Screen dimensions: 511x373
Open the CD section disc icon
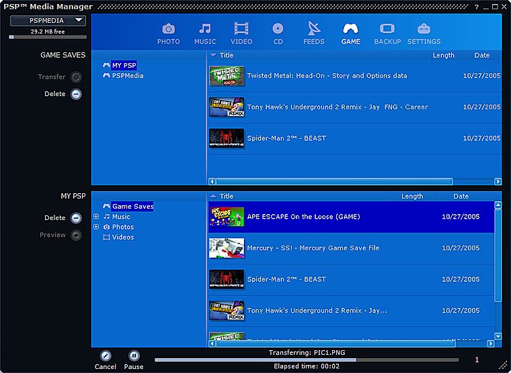pyautogui.click(x=278, y=29)
